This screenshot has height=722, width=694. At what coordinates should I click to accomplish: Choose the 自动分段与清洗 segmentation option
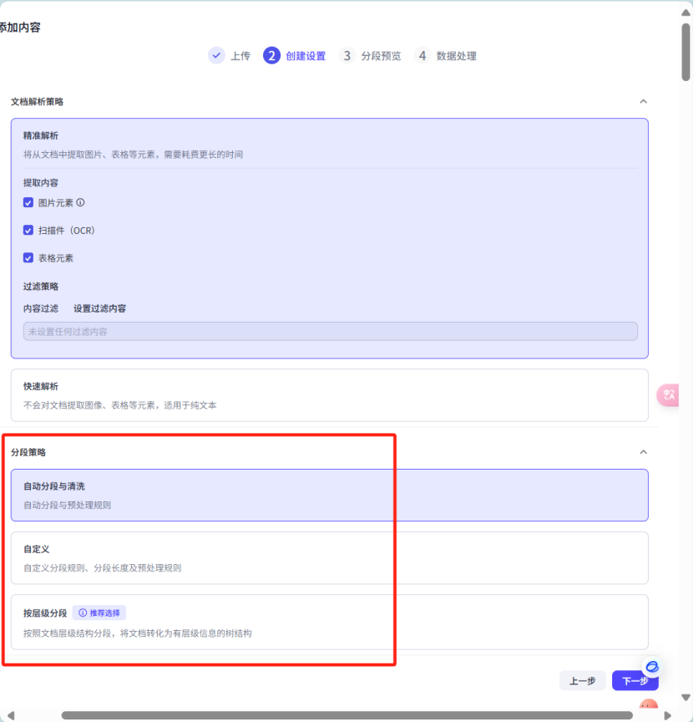(330, 495)
